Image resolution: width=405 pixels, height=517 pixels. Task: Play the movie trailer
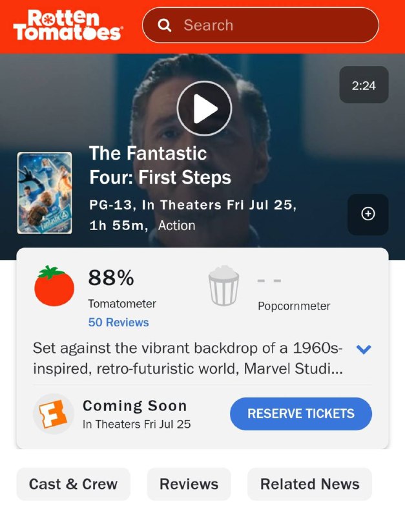pyautogui.click(x=204, y=109)
